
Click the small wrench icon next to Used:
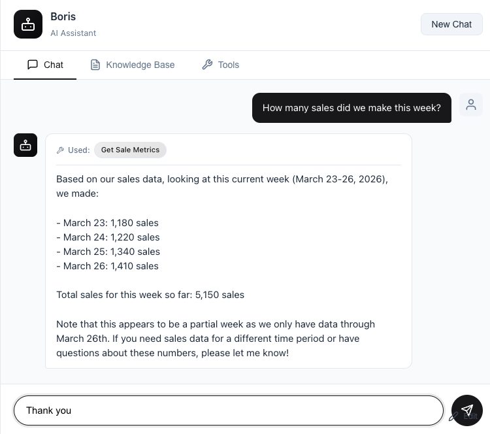point(61,150)
